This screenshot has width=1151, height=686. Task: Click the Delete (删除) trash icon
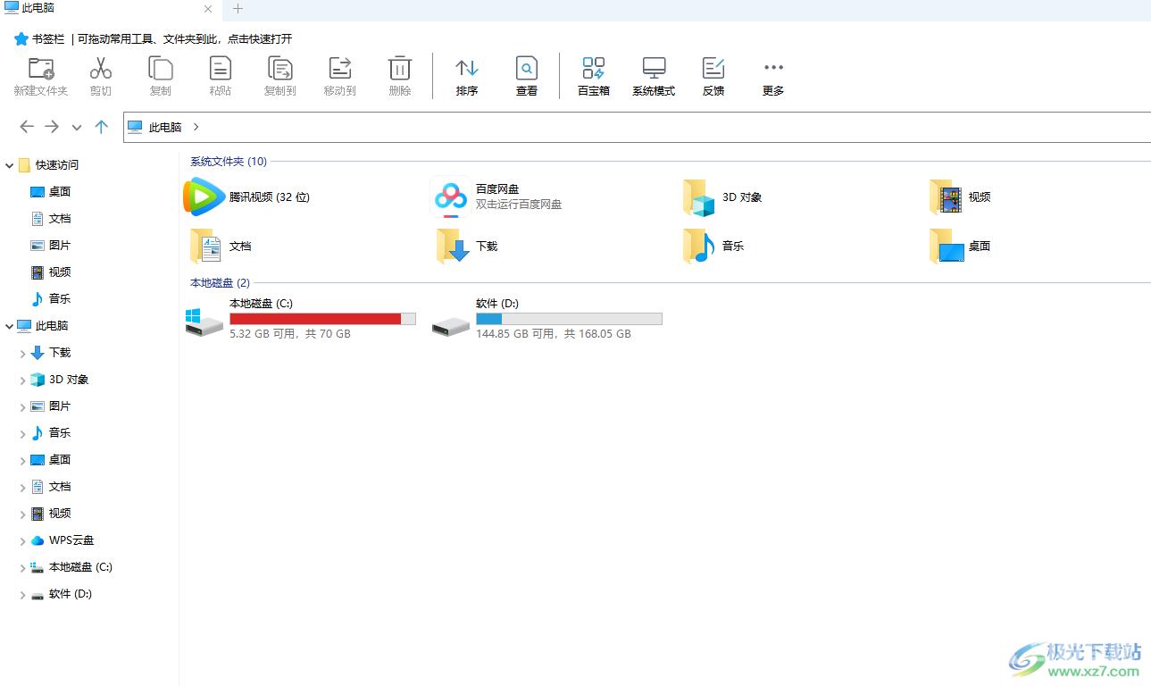click(x=400, y=69)
